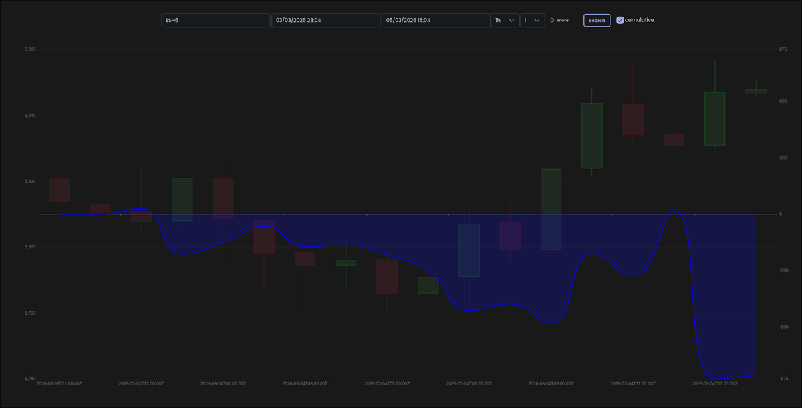Click the small green candle at far right
802x408 pixels.
756,91
